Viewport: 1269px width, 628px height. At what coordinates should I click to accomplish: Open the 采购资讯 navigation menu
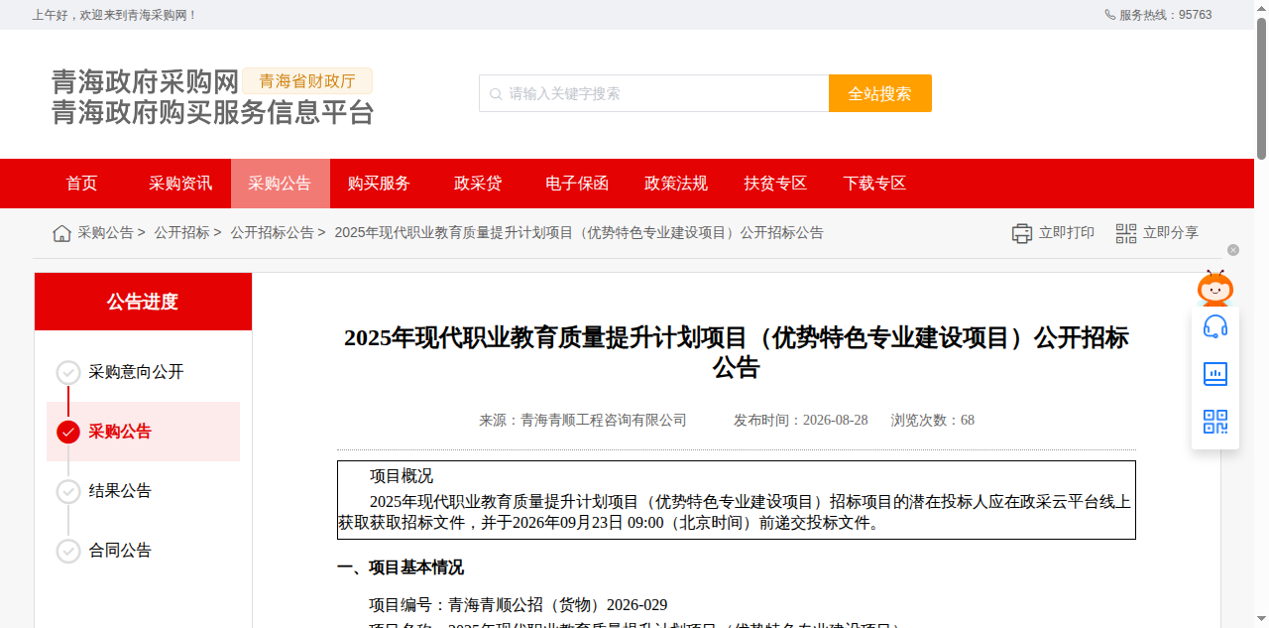tap(180, 184)
